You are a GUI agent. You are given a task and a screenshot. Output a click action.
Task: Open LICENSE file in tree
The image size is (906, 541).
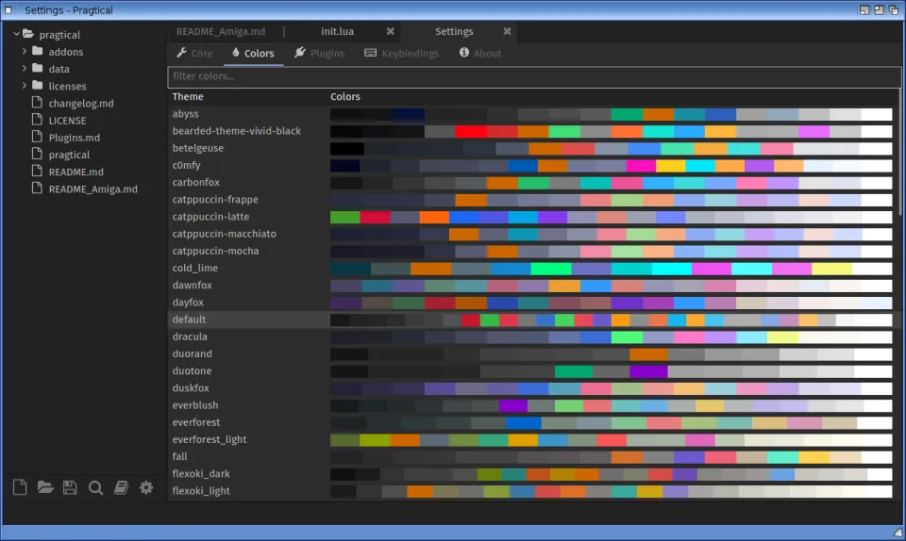tap(67, 120)
